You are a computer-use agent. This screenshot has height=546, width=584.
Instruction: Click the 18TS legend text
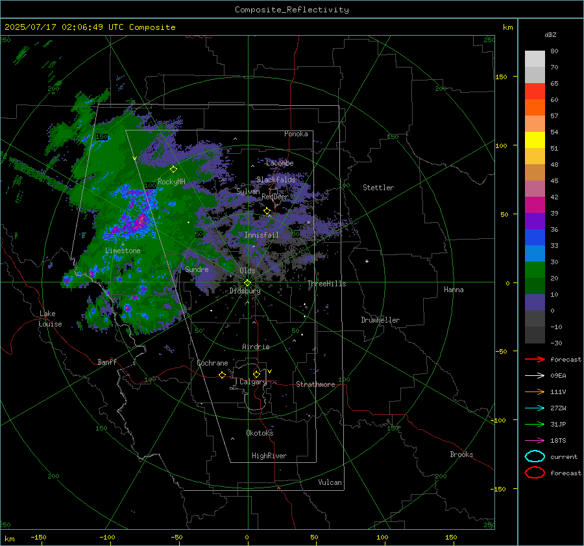558,441
